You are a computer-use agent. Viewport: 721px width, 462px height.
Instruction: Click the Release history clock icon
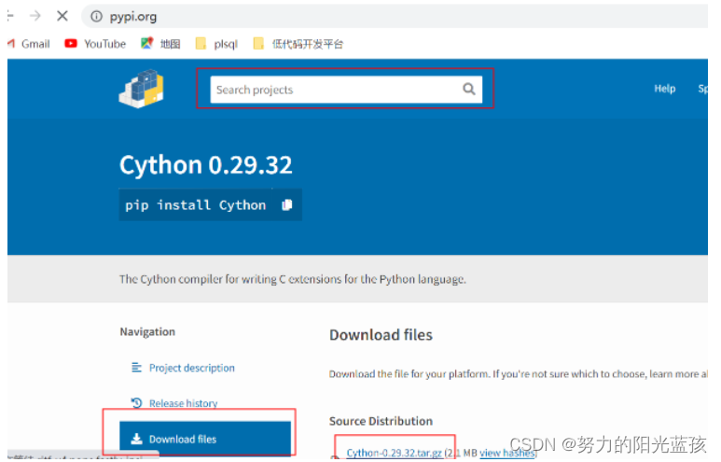136,402
